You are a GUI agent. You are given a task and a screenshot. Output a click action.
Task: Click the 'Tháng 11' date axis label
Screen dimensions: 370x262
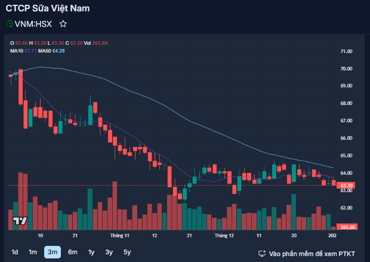point(119,235)
